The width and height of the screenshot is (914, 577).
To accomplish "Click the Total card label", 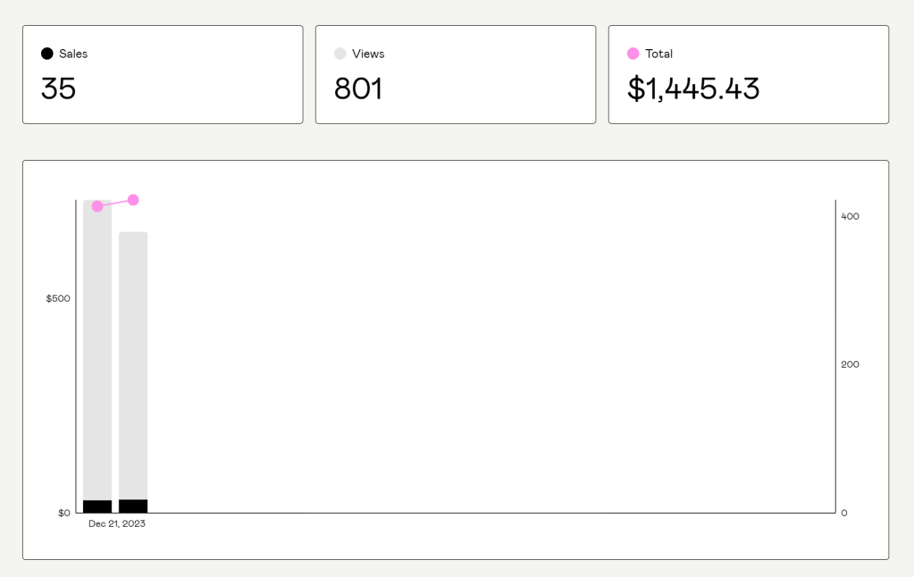I will [658, 54].
